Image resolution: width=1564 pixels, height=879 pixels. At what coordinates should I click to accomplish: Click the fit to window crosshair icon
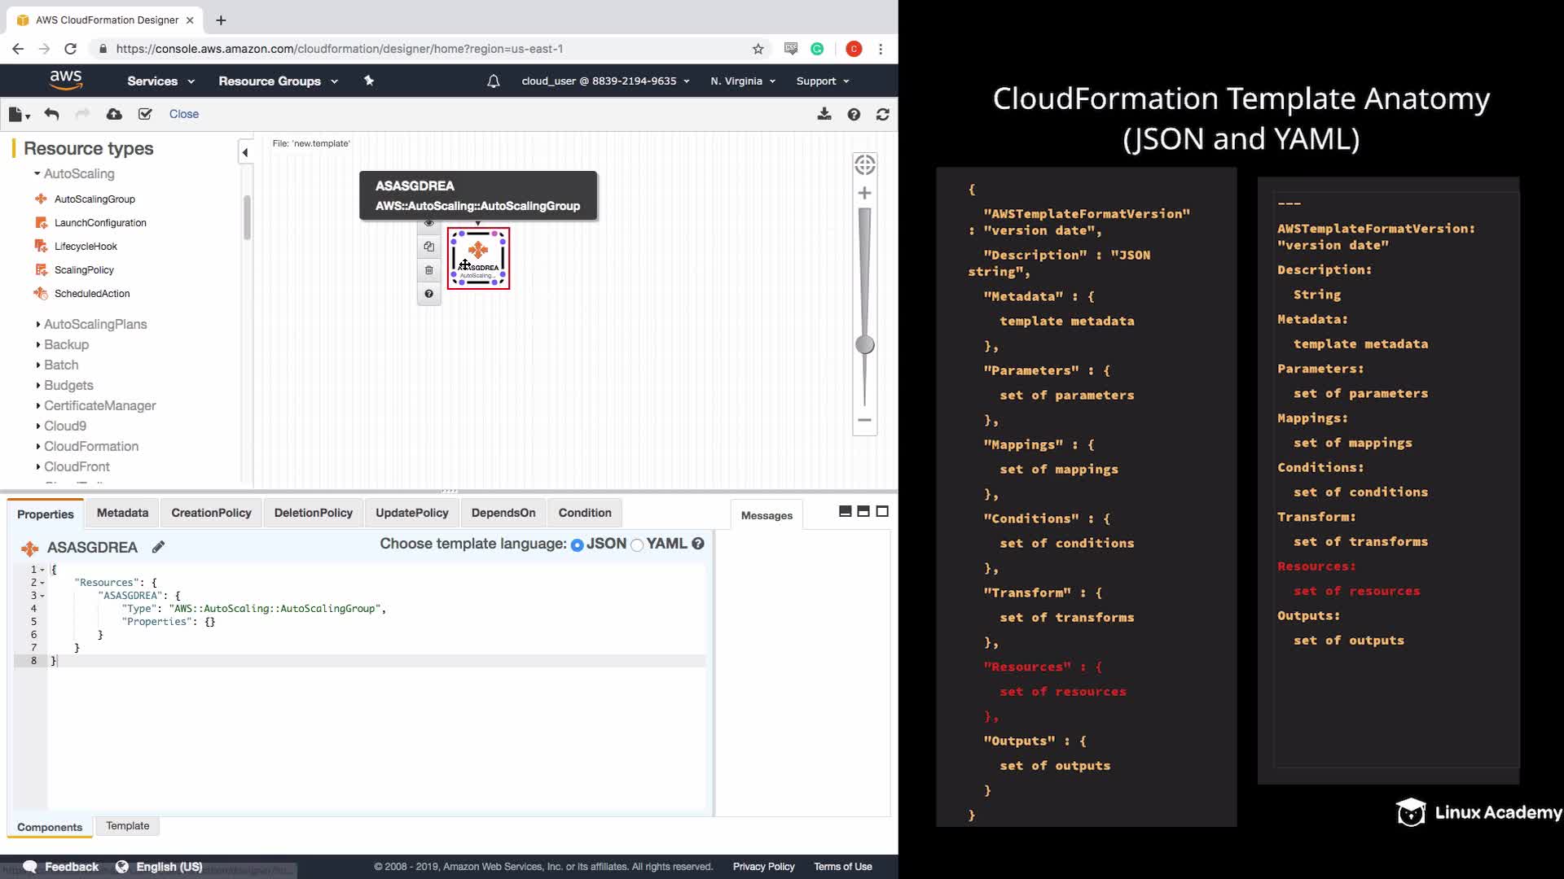click(x=864, y=164)
